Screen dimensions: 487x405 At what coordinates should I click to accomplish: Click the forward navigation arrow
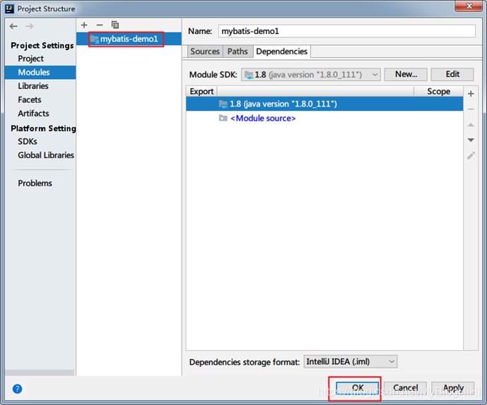(x=30, y=26)
